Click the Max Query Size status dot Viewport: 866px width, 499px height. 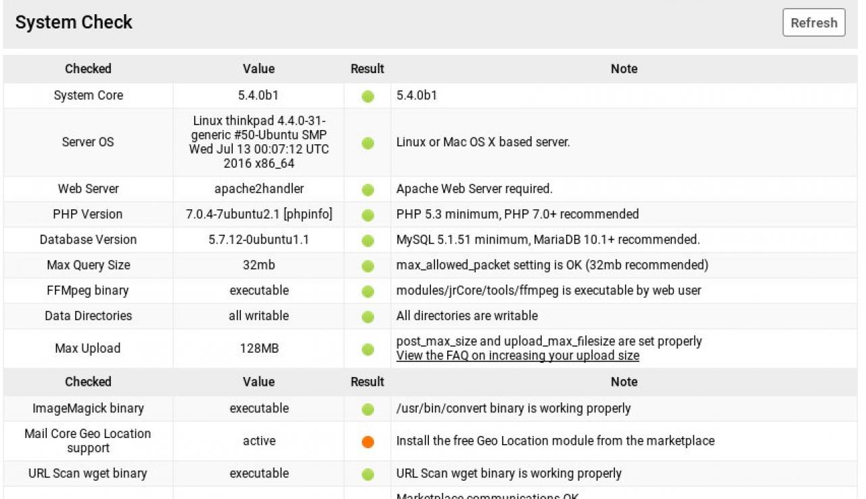367,266
